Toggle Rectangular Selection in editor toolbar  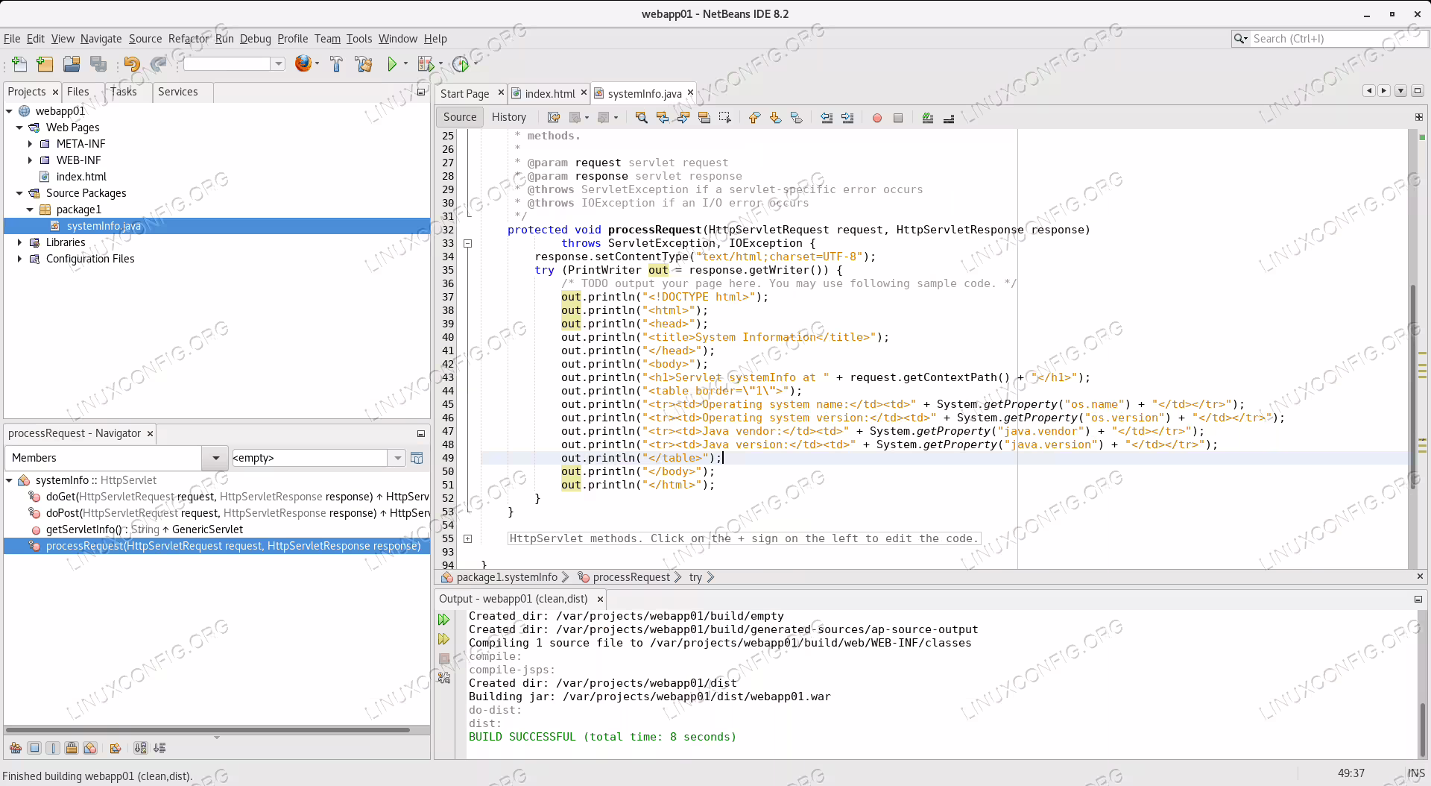tap(724, 117)
